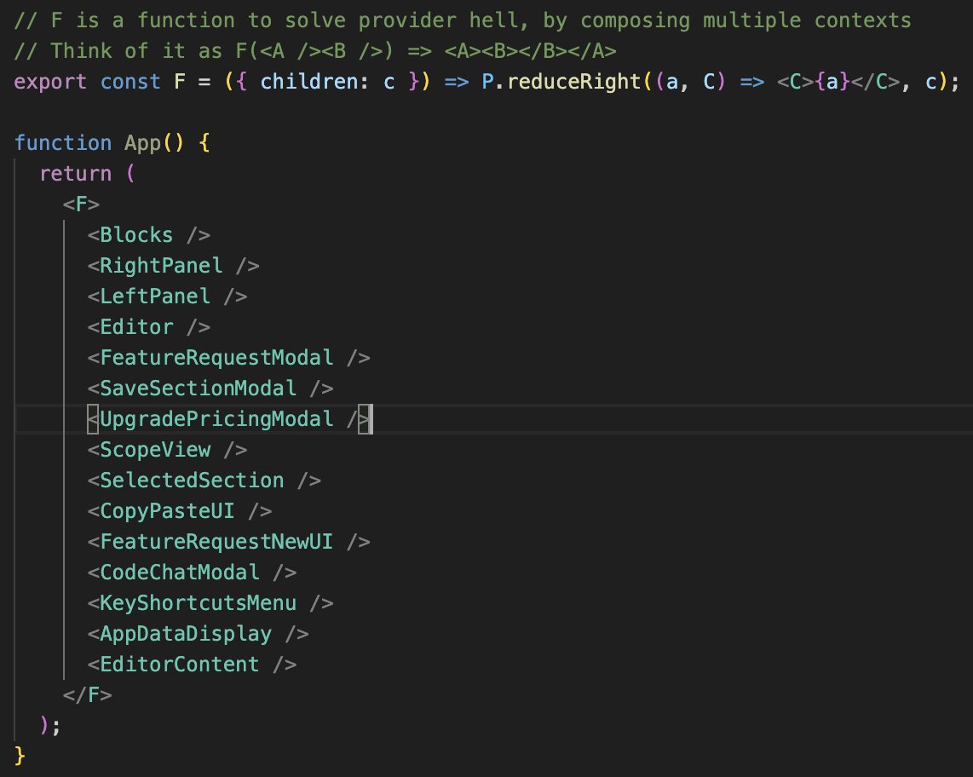973x777 pixels.
Task: Click the CodeChatModal component tag
Action: [193, 573]
